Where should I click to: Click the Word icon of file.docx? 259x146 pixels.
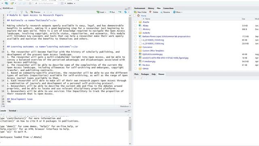tap(140, 65)
